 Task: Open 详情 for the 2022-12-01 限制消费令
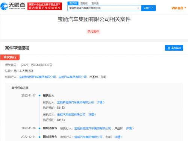click(118, 137)
